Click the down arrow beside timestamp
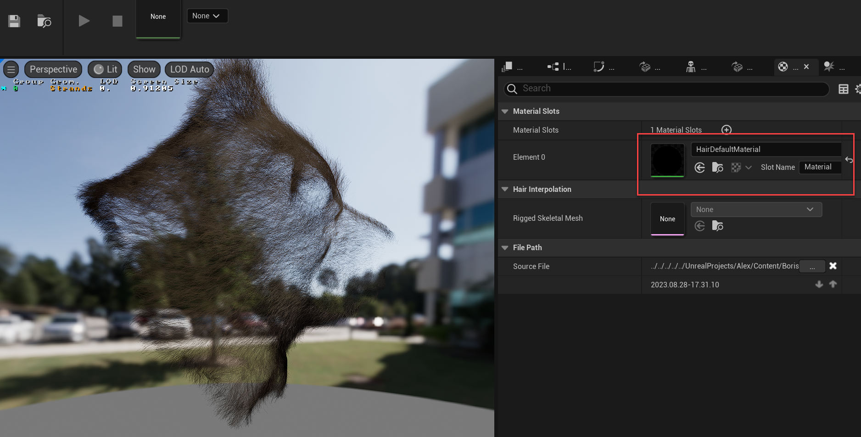 point(819,285)
